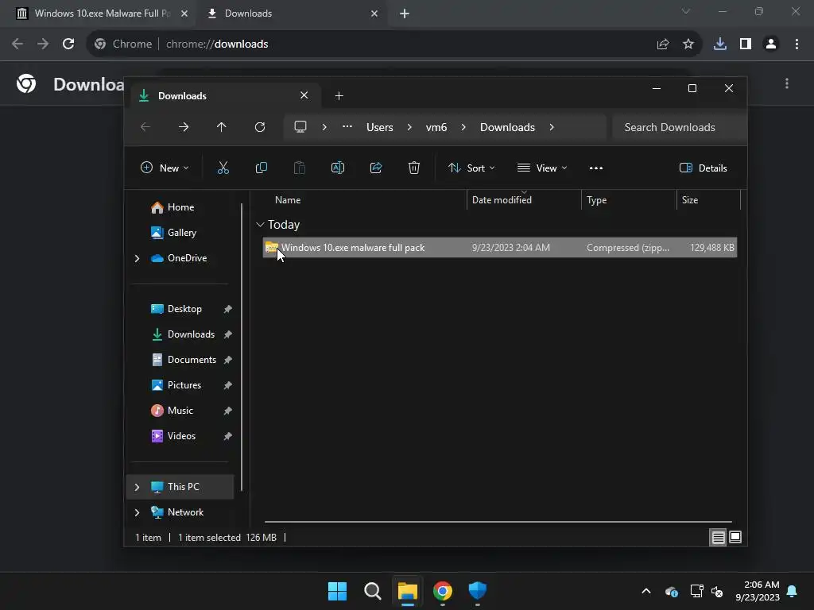The image size is (814, 610).
Task: Click Chrome share page icon
Action: click(x=663, y=44)
